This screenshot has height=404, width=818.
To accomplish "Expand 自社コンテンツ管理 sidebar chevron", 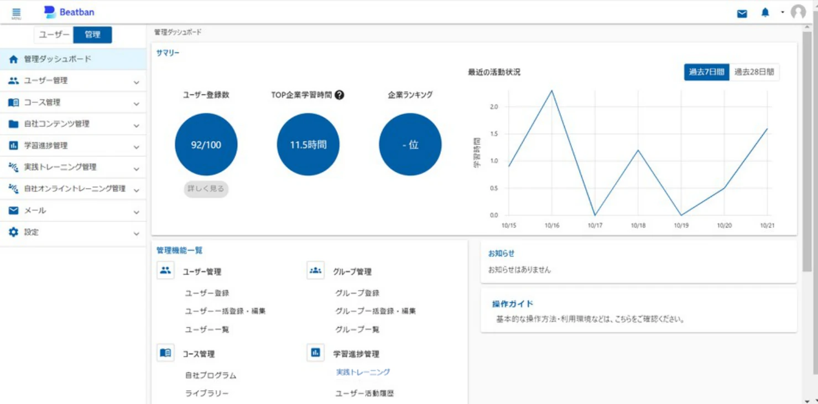I will pos(137,126).
